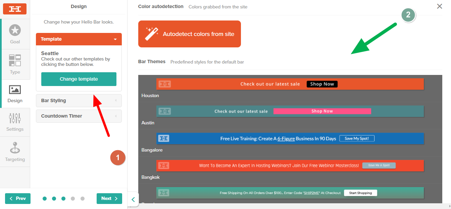Open the Targeting pin icon
This screenshot has height=209, width=451.
pyautogui.click(x=15, y=148)
